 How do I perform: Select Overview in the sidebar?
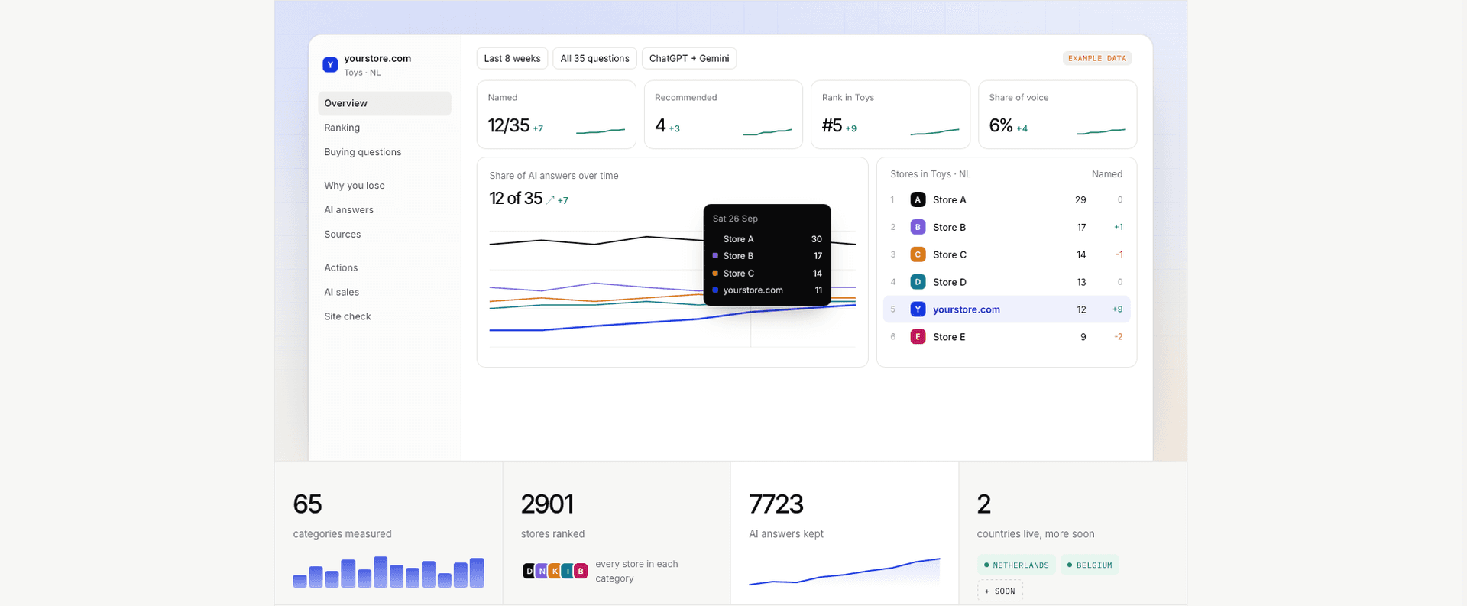[384, 104]
